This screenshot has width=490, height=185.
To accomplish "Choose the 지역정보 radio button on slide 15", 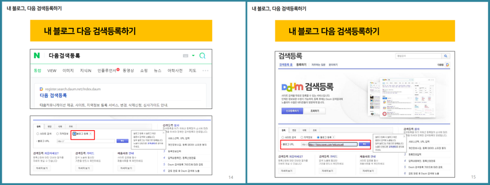I will click(302, 137).
